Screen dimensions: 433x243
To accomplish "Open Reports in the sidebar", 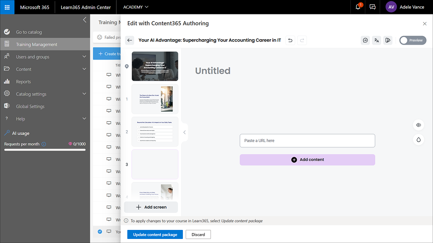I will 23,82.
